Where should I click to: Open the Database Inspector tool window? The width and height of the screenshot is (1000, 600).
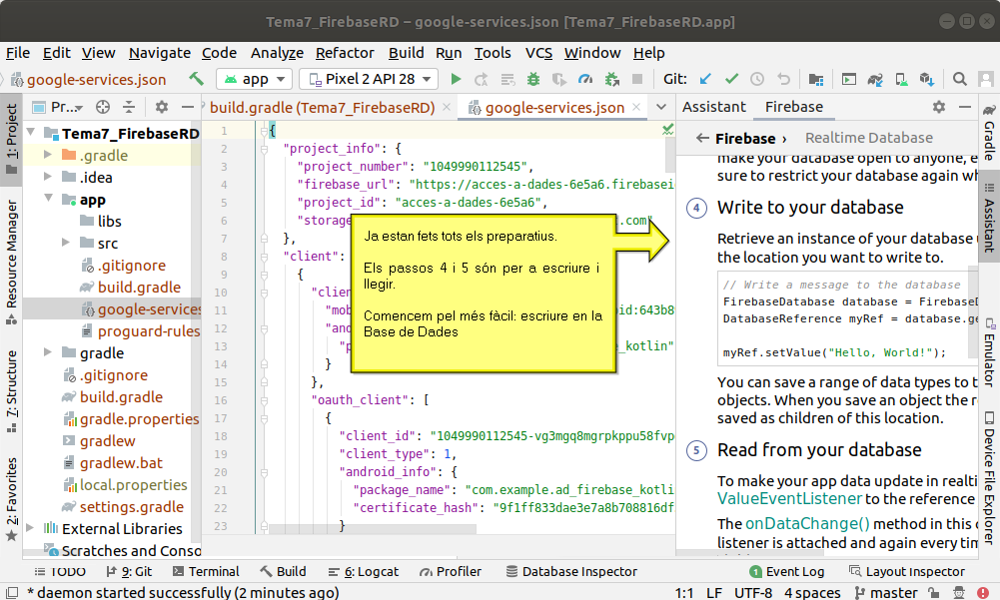[571, 571]
